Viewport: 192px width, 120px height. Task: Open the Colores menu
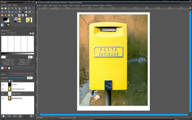[x=77, y=5]
